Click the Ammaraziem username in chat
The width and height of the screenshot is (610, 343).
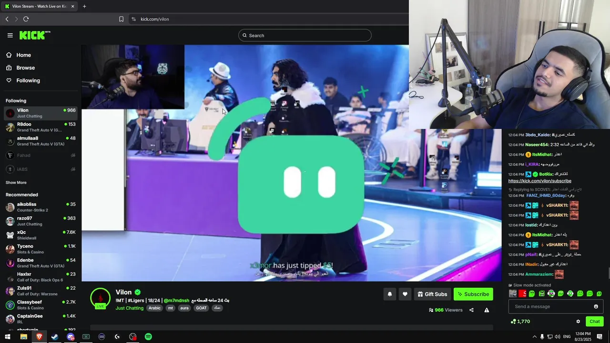539,274
